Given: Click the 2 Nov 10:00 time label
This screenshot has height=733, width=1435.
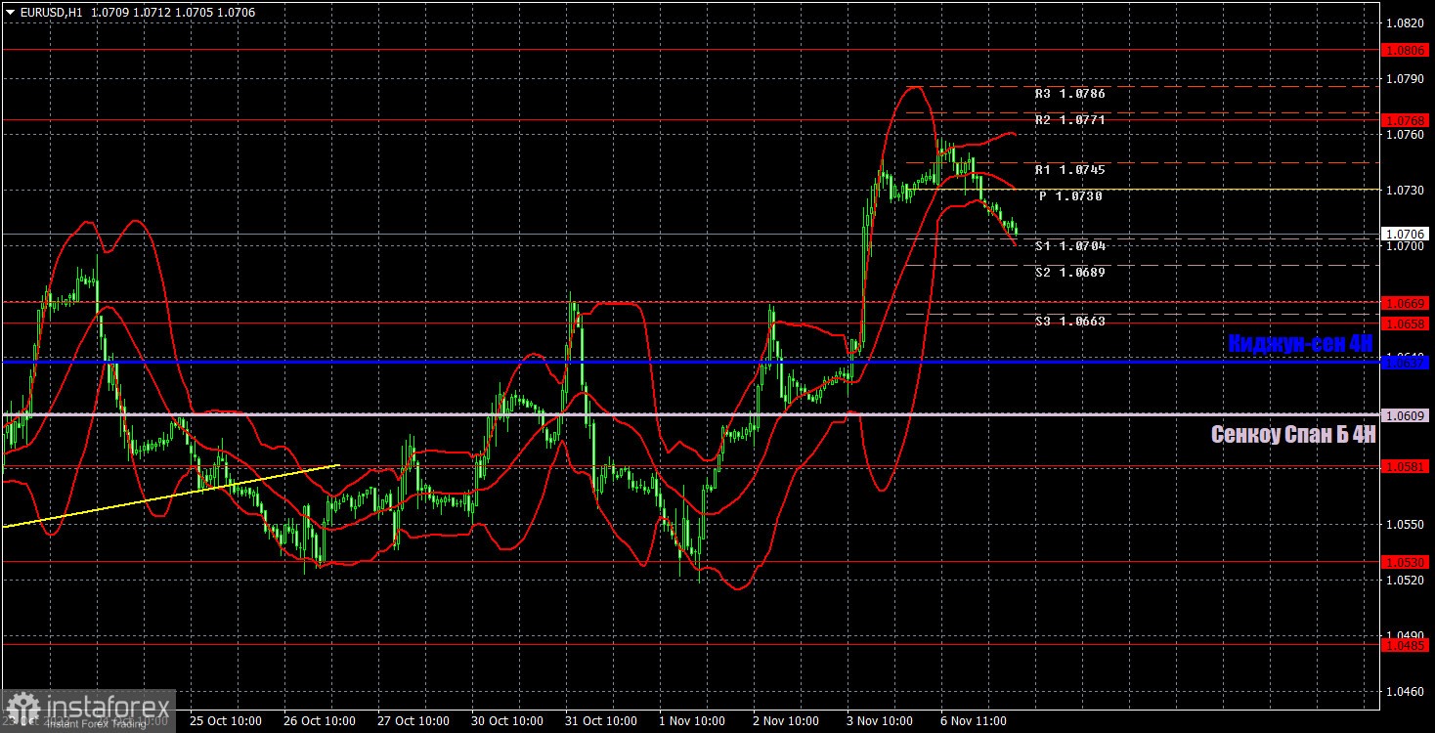Looking at the screenshot, I should pos(786,721).
